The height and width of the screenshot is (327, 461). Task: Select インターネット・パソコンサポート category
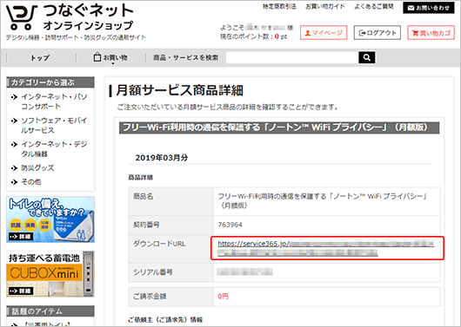(54, 101)
